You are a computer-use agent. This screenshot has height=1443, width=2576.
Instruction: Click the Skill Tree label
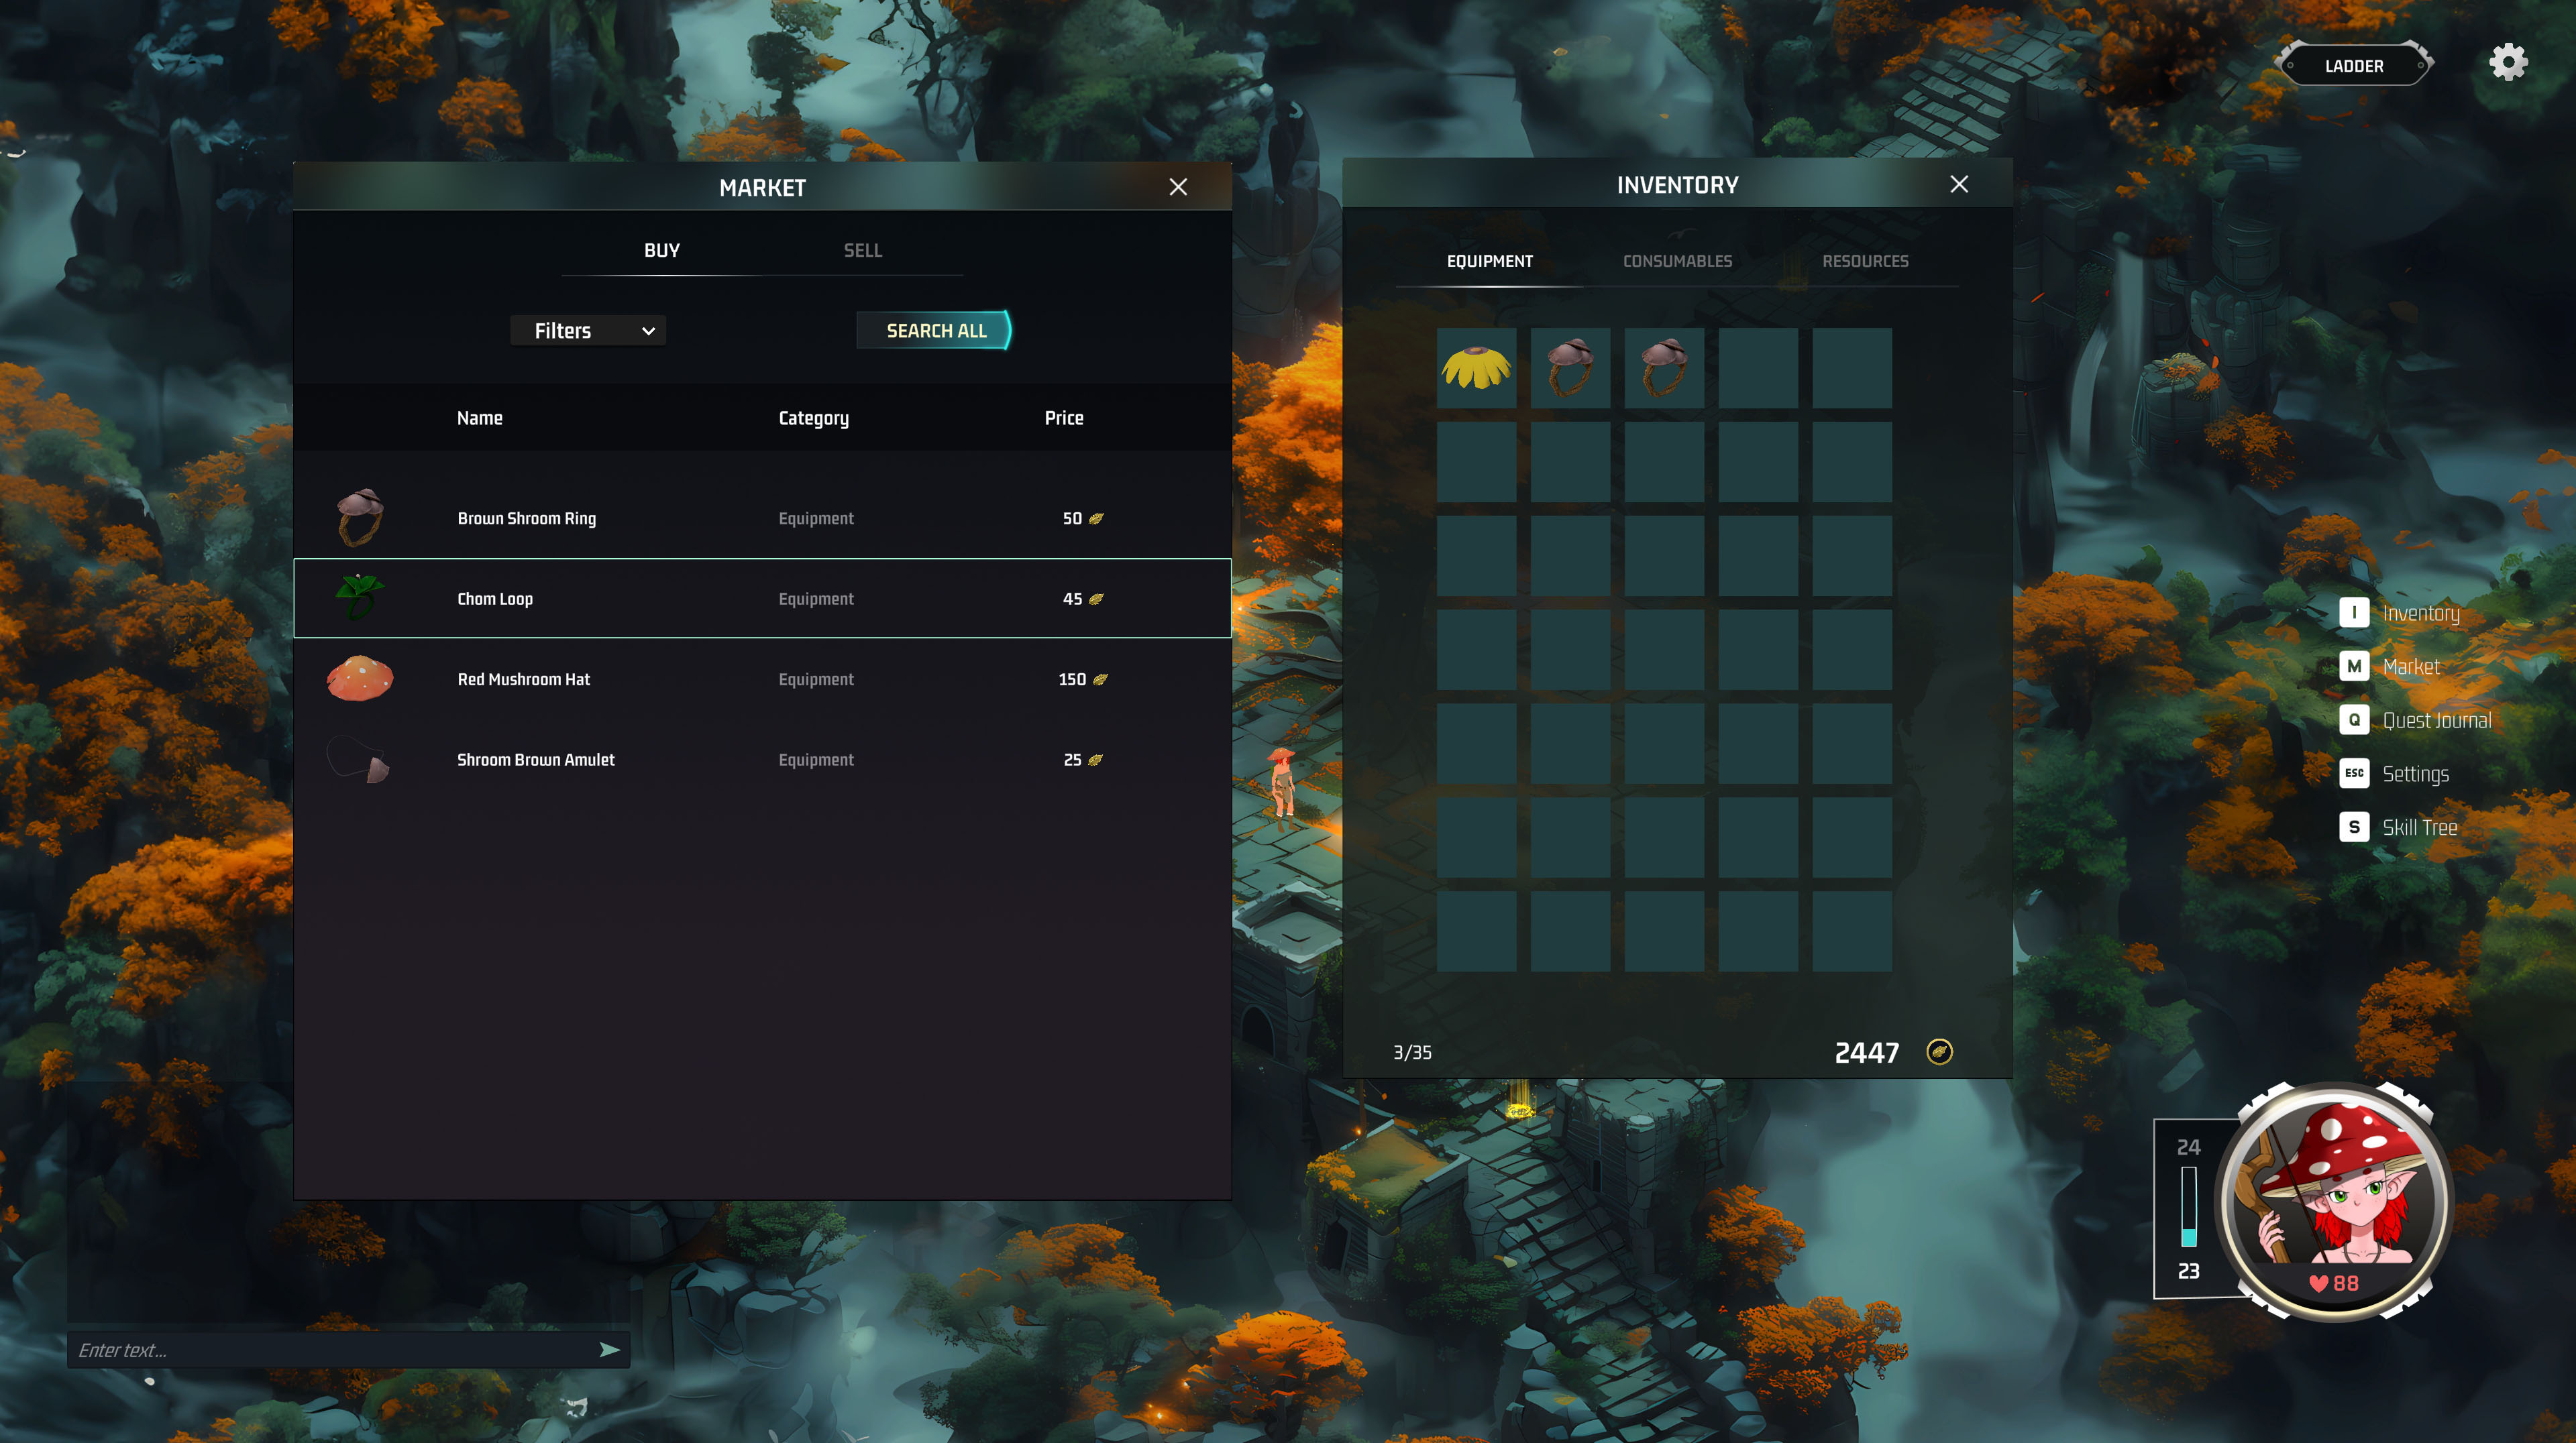pos(2419,827)
